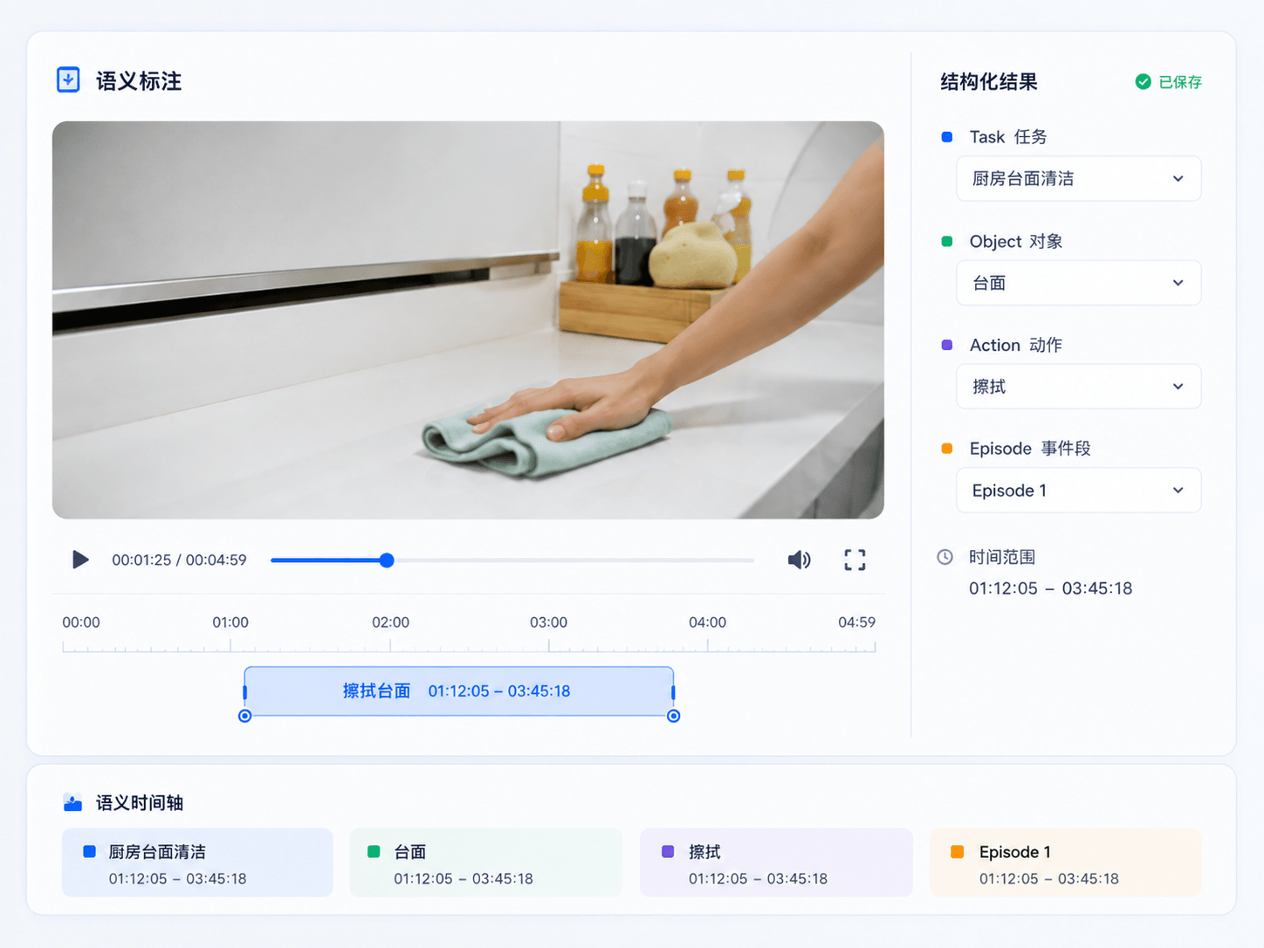
Task: Click the 语义标注 download icon
Action: [x=68, y=80]
